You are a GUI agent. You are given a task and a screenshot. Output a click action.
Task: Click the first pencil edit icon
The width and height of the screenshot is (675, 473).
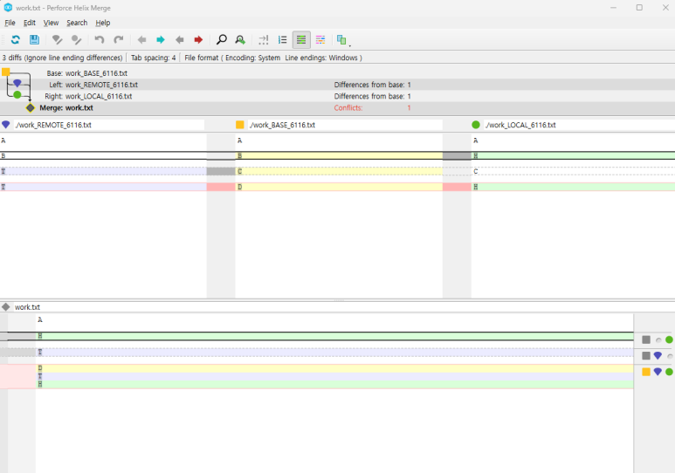[x=57, y=40]
